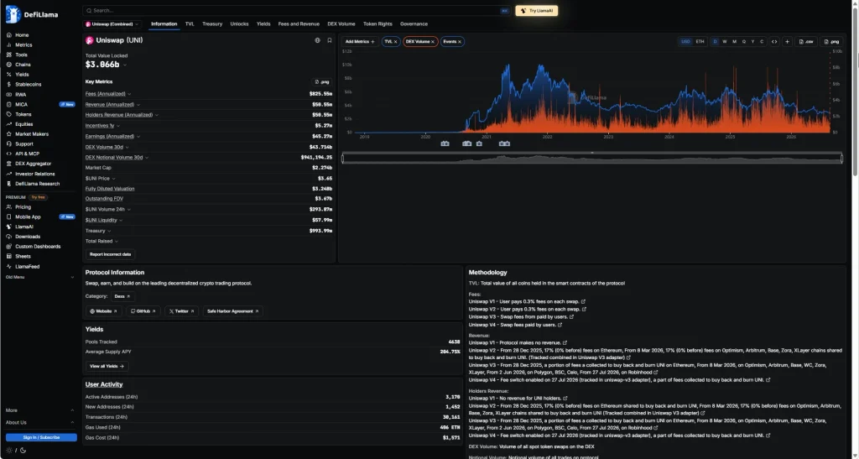Remove the TVL metric chip
Screen dimensions: 859x459
396,42
